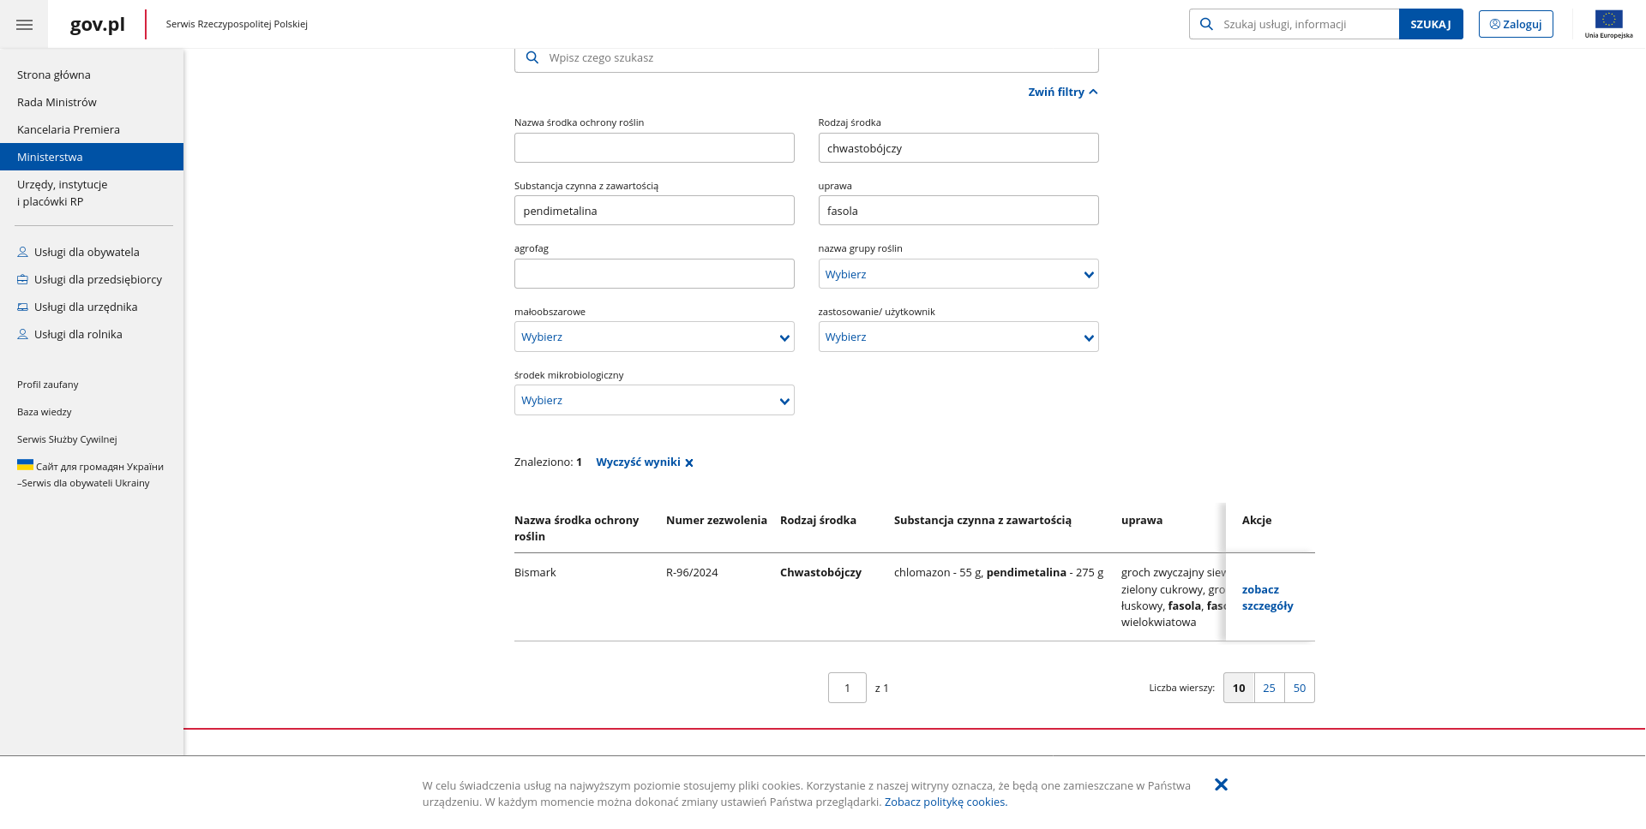Expand the nazwa grupy roślin dropdown
Viewport: 1646px width, 829px height.
[x=958, y=275]
